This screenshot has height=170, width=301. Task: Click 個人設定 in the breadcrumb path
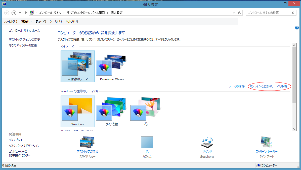[x=117, y=13]
